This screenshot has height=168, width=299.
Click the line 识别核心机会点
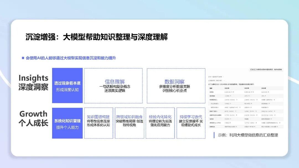point(174,91)
